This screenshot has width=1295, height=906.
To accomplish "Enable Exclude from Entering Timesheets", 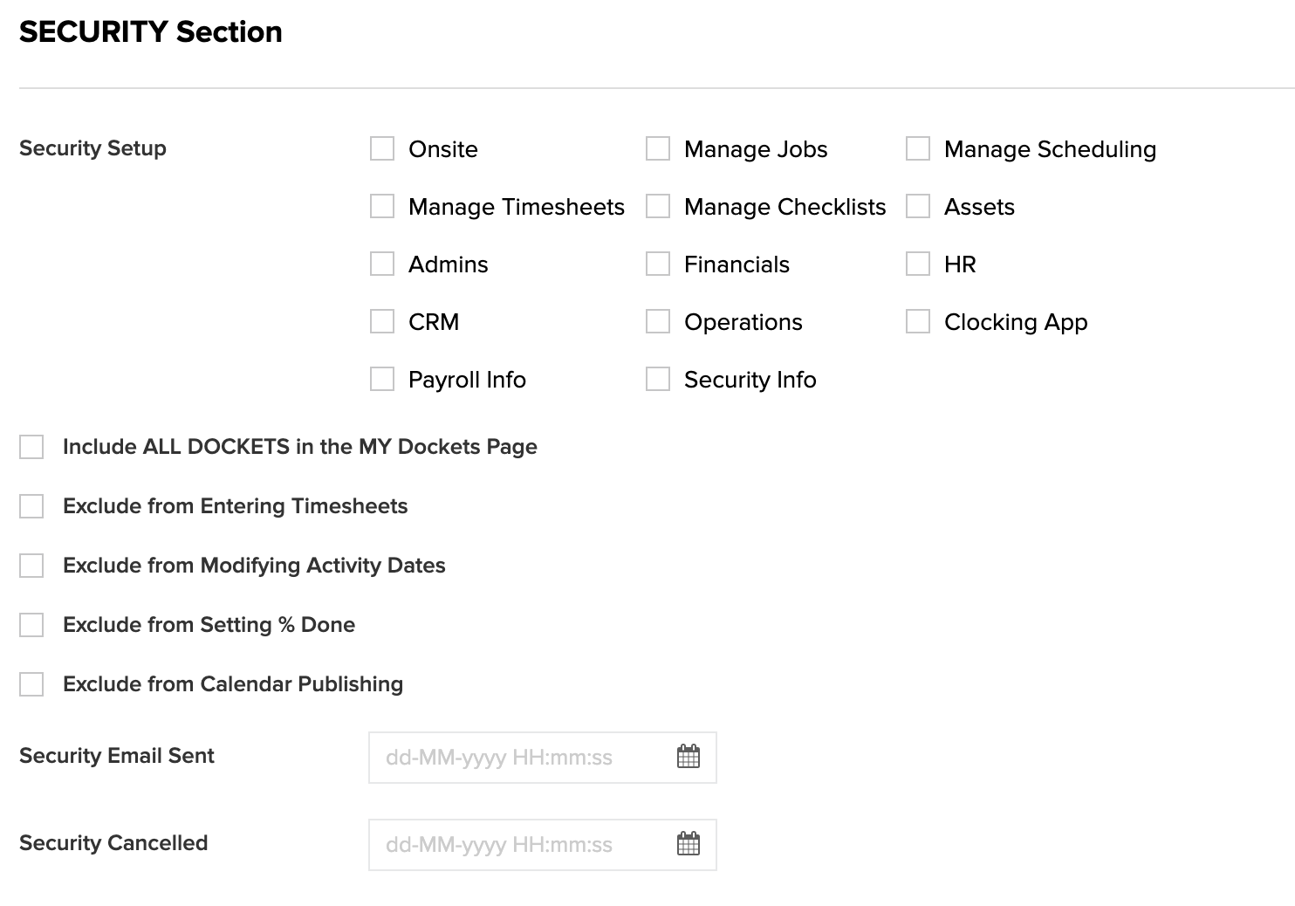I will (31, 505).
